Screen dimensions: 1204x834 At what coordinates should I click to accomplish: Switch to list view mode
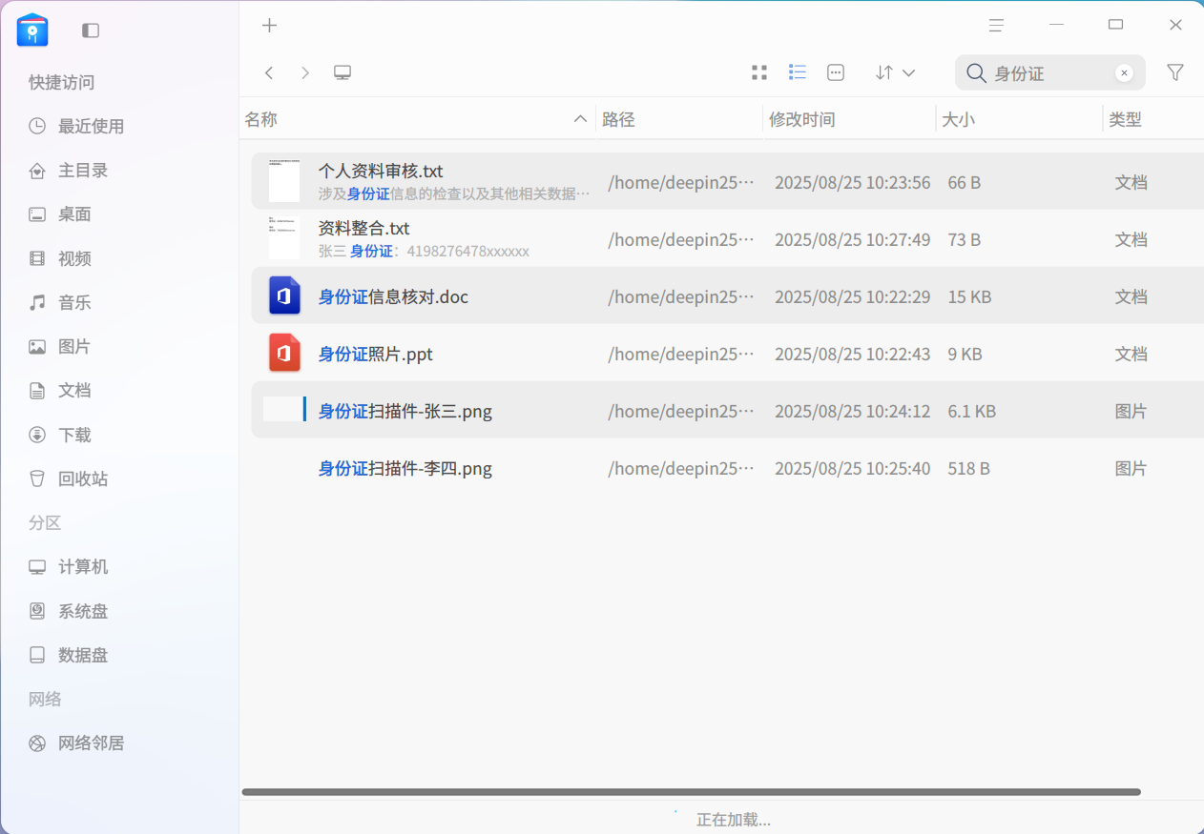tap(798, 72)
